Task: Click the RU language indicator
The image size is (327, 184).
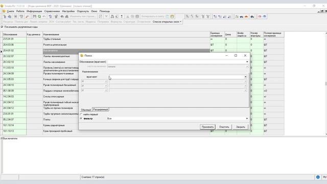Action: pos(324,177)
